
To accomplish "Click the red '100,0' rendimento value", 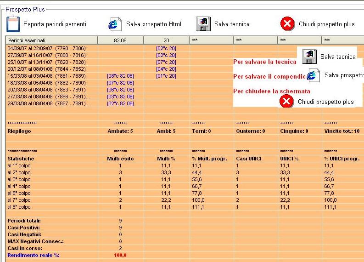I will [120, 255].
